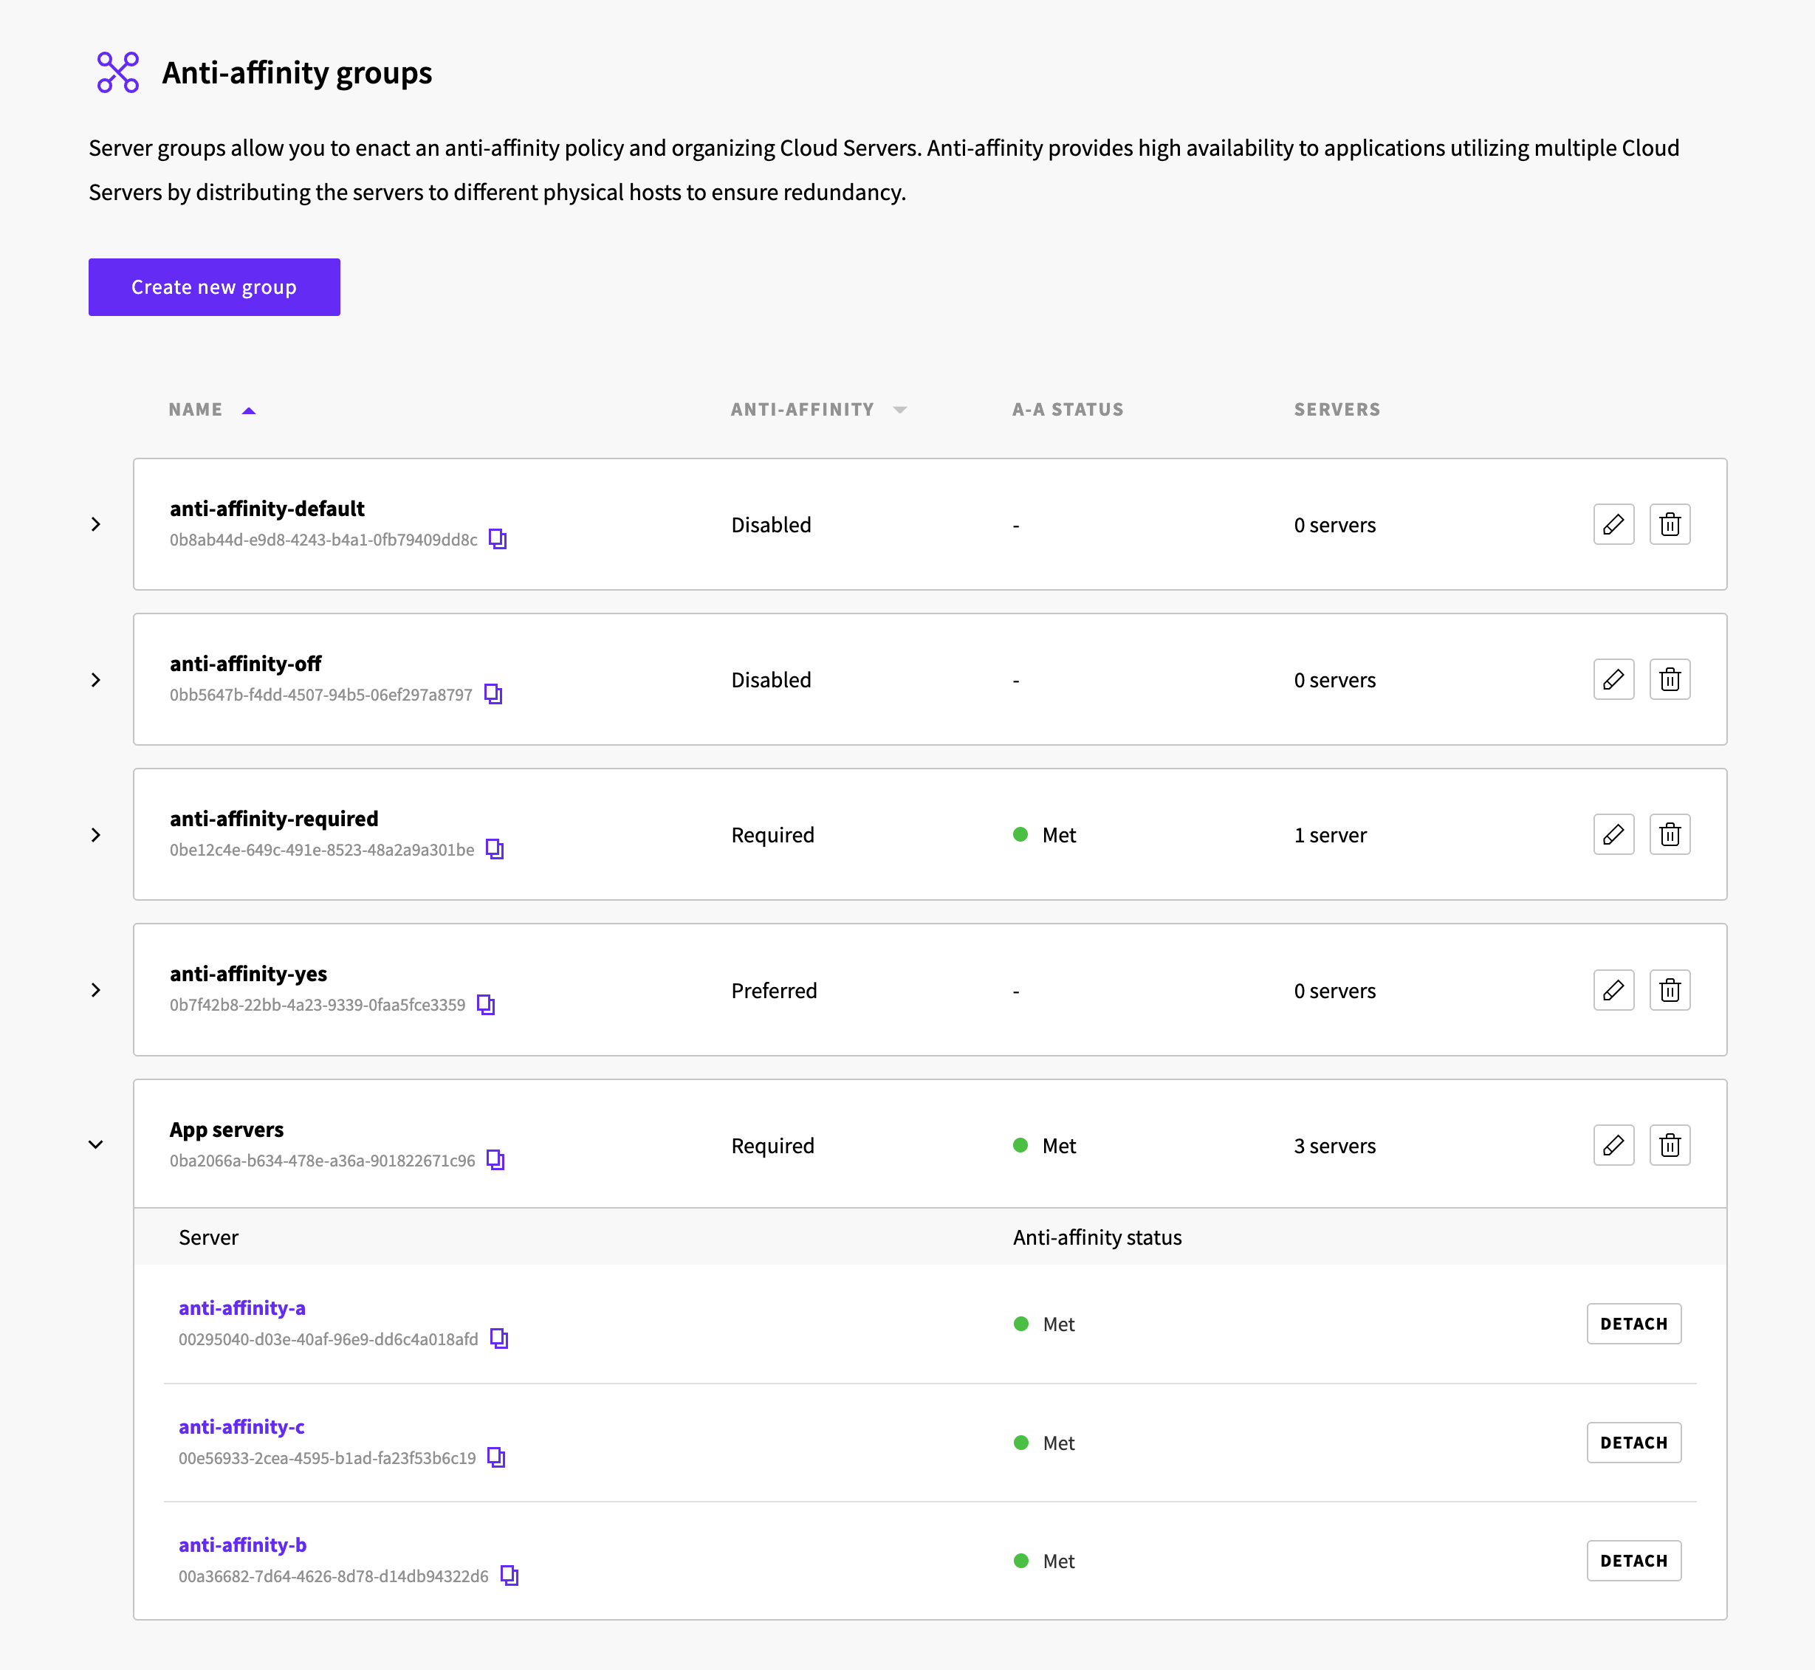Image resolution: width=1815 pixels, height=1670 pixels.
Task: Click the App servers group name
Action: tap(226, 1130)
